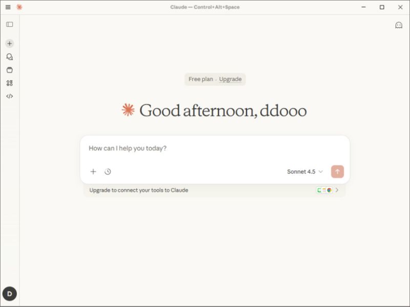Click Upgrade to connect your tools banner

214,190
